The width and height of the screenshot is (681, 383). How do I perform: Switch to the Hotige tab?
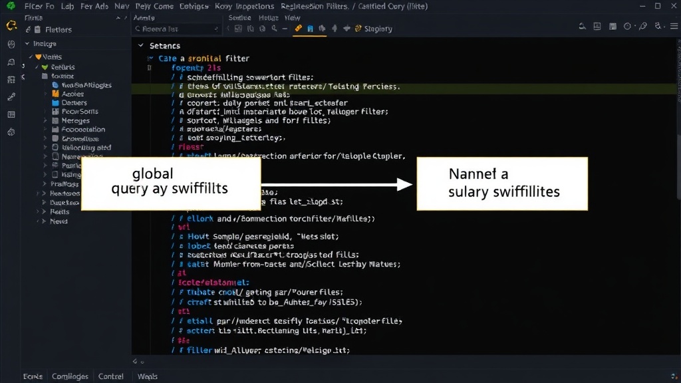pyautogui.click(x=269, y=18)
